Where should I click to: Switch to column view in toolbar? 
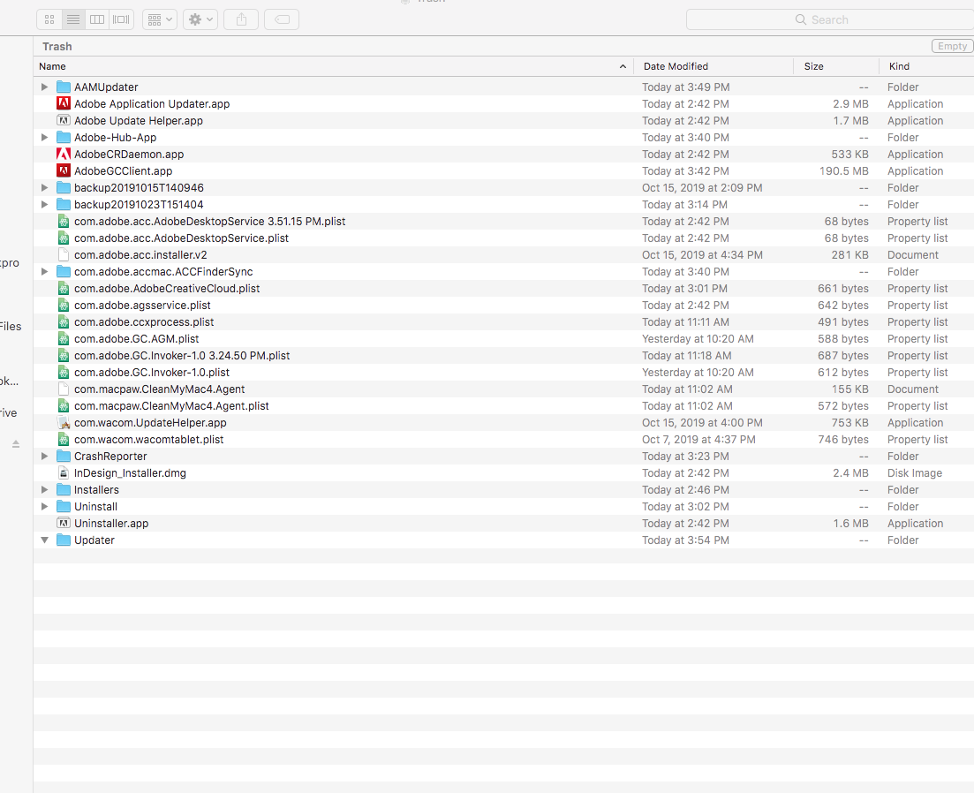point(97,19)
